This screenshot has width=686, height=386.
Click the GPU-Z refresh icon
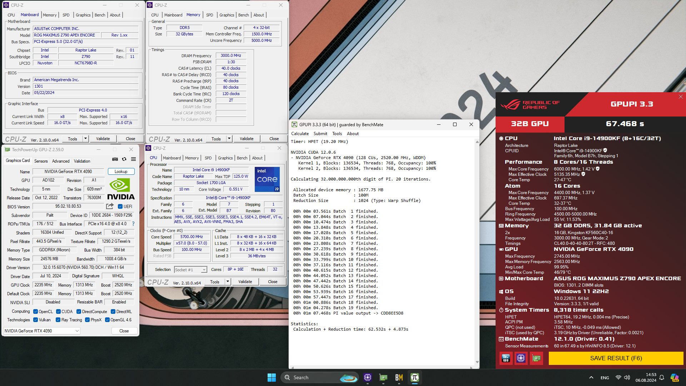tap(124, 159)
